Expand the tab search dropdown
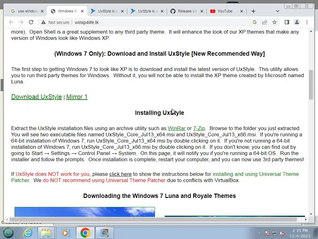Screen dimensions: 318x239 [x=278, y=11]
